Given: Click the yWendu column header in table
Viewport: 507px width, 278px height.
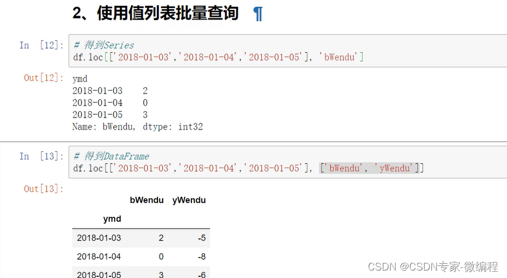Looking at the screenshot, I should (x=189, y=200).
